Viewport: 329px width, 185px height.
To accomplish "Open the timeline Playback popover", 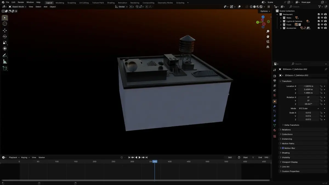I will click(x=14, y=157).
